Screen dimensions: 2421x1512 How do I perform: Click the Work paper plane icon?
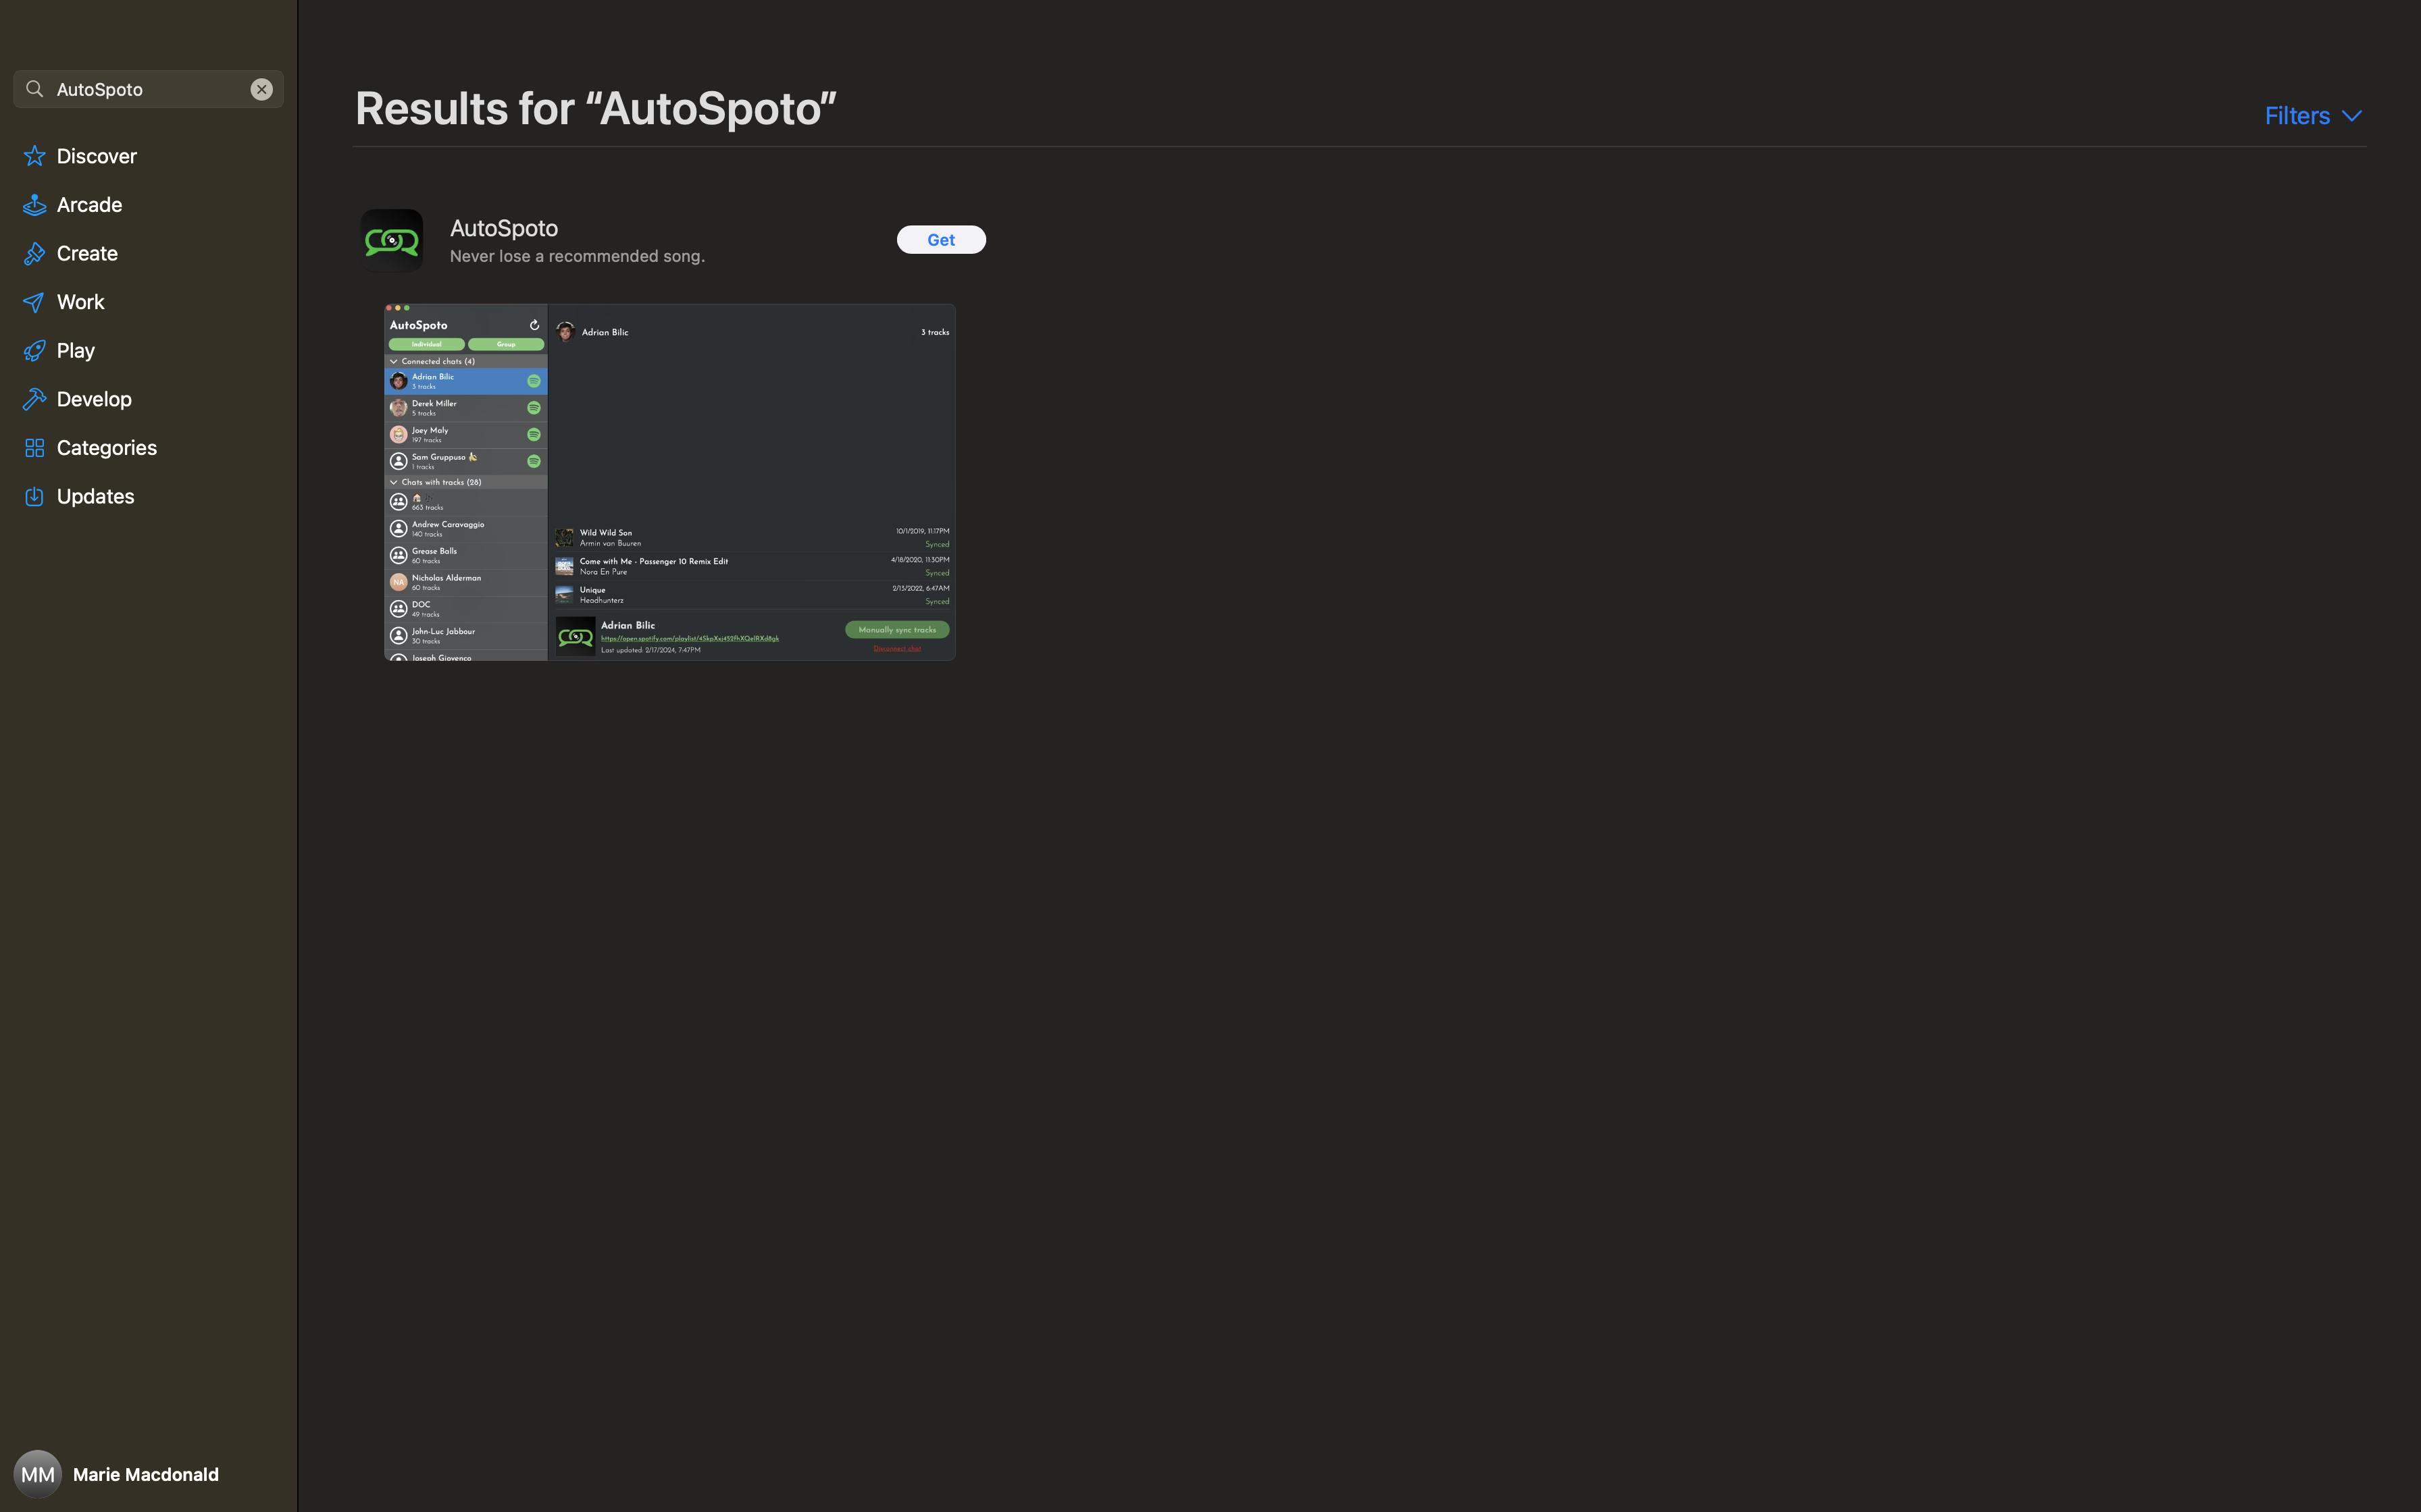35,302
